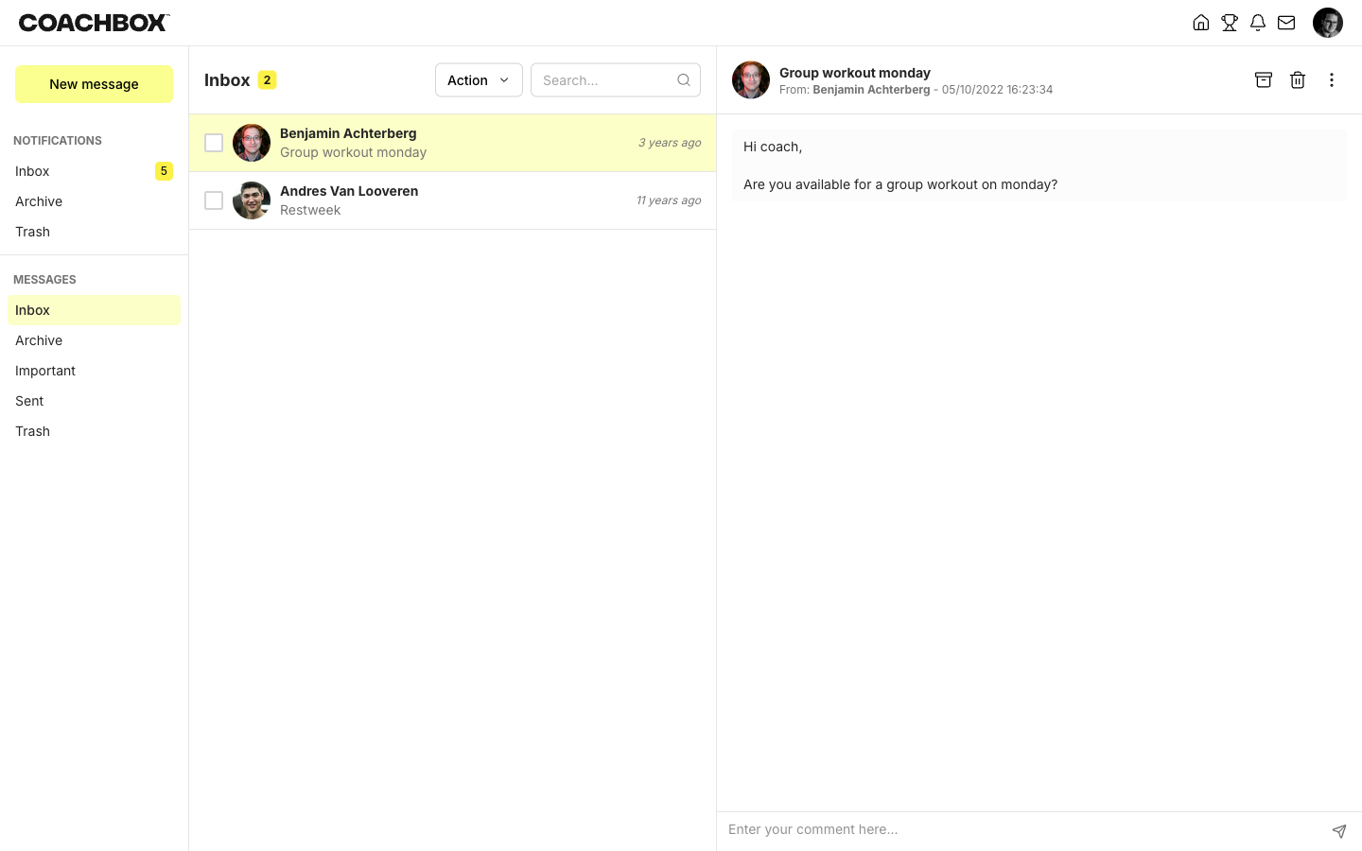Click the New message button
Image resolution: width=1362 pixels, height=851 pixels.
click(x=95, y=84)
